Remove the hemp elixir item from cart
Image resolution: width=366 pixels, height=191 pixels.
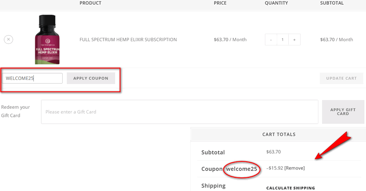(8, 40)
